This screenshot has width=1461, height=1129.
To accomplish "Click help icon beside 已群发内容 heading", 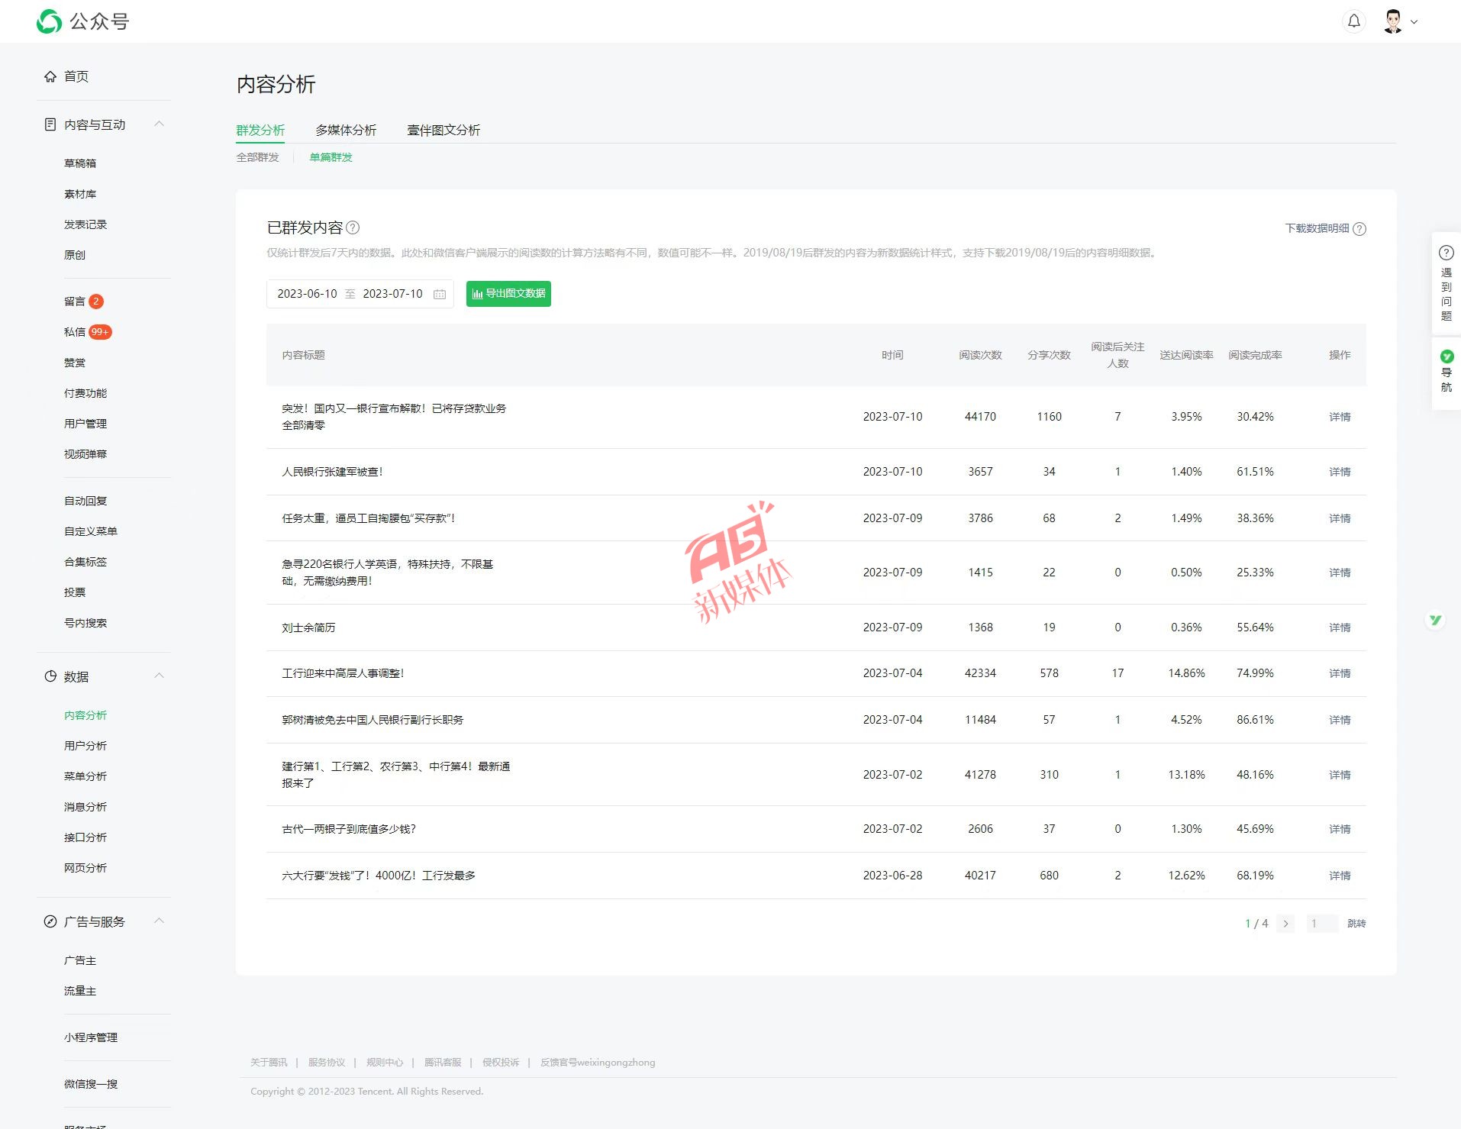I will (353, 227).
